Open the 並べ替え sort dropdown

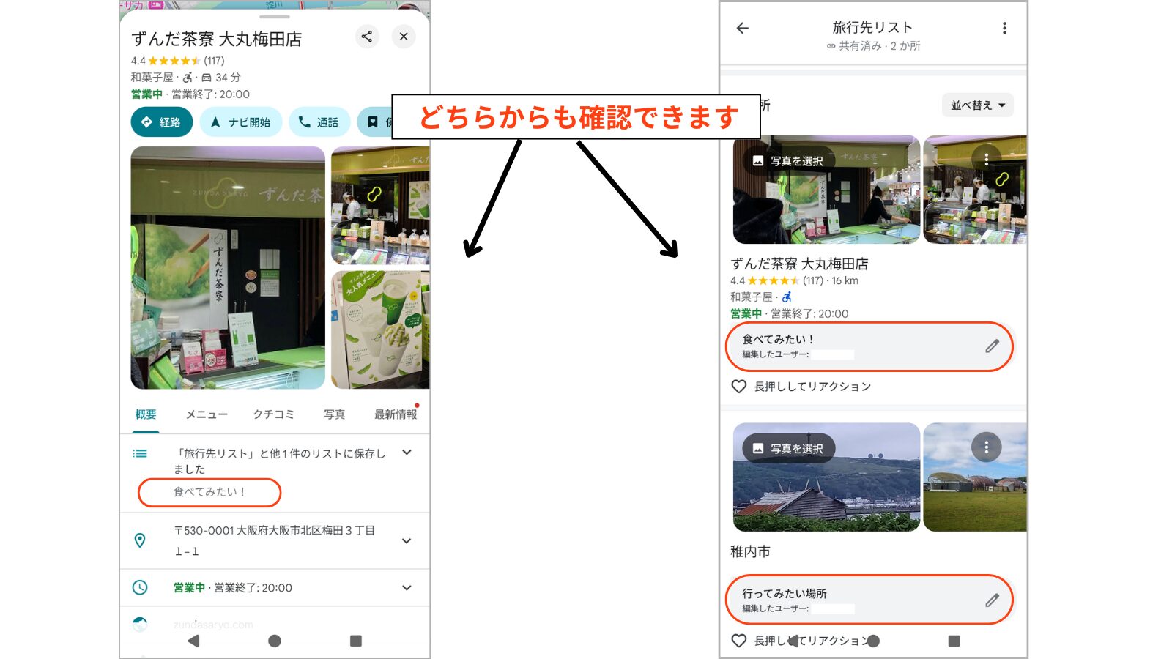pos(978,105)
